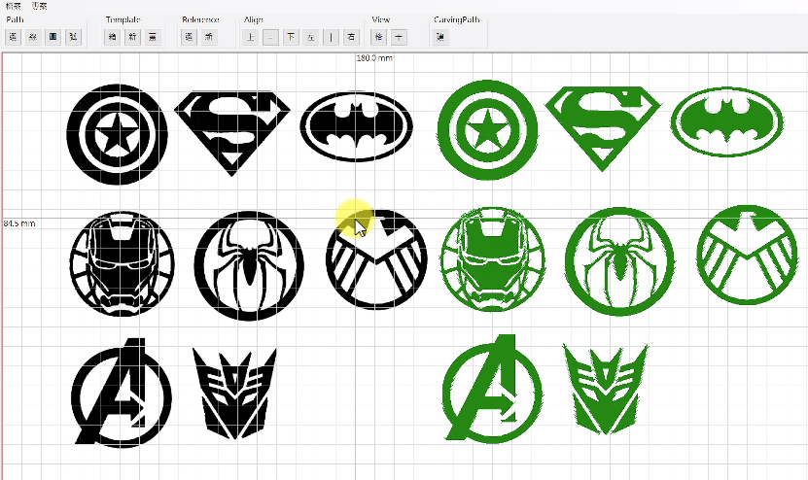Align right with the 右 button
Image resolution: width=808 pixels, height=480 pixels.
(x=351, y=37)
